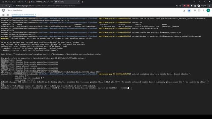Click the site lock icon in address bar
The width and height of the screenshot is (212, 119).
click(14, 6)
